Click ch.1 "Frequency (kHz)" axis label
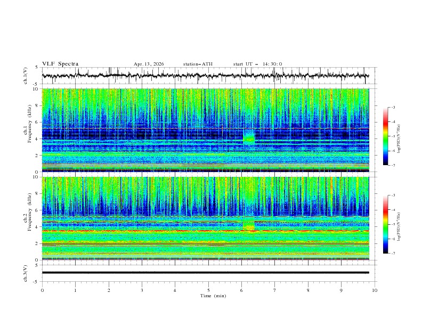Image resolution: width=422 pixels, height=326 pixels. [29, 123]
